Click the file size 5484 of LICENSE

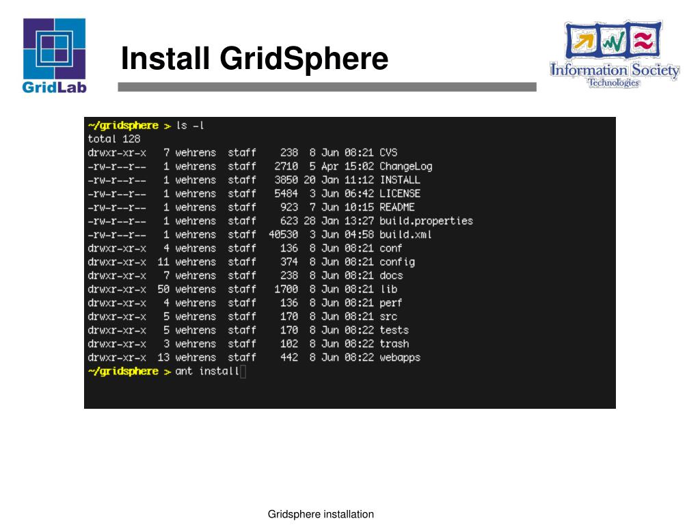[x=286, y=193]
